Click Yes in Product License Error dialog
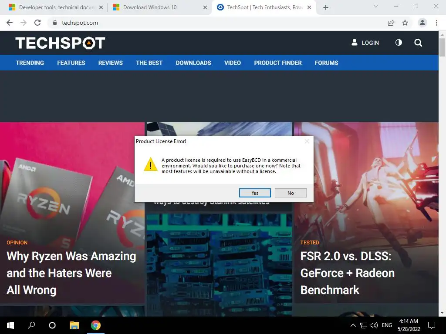 click(x=255, y=193)
